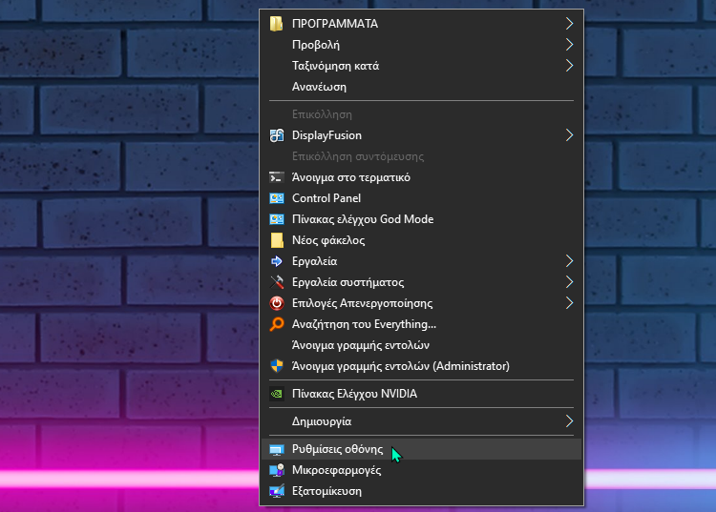Click Πίνακας ελέγχου God Mode text
Screen dimensions: 716x512
(363, 219)
